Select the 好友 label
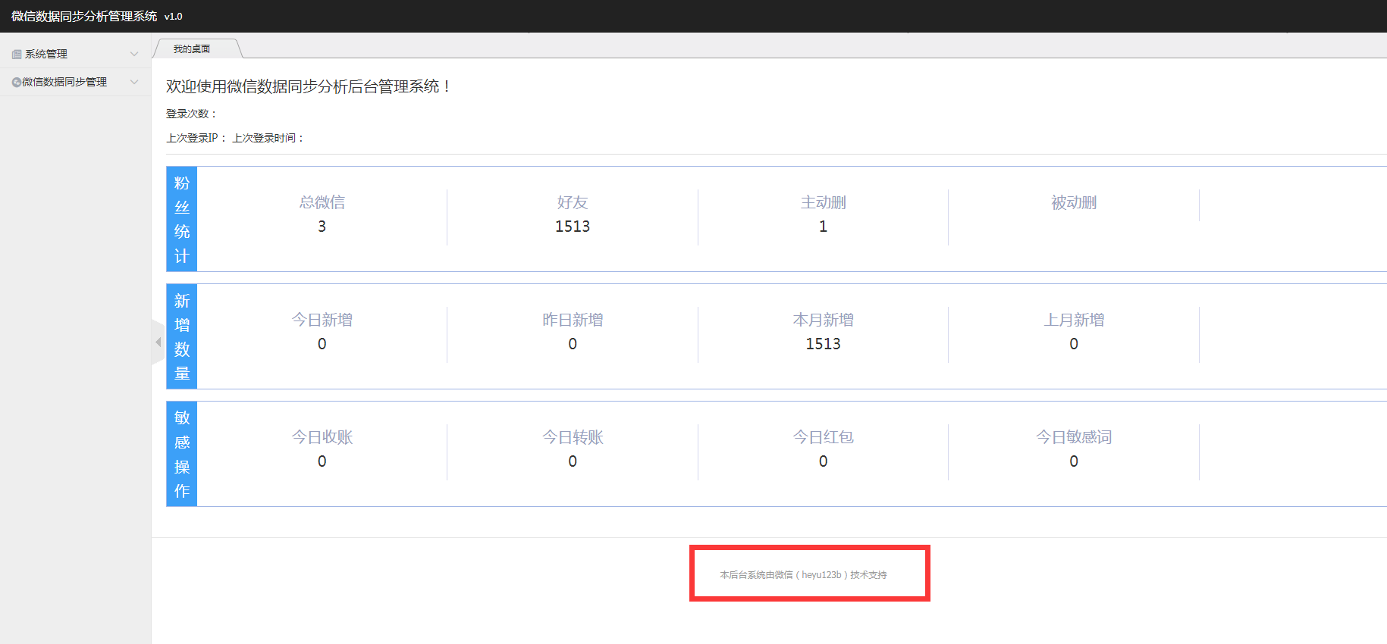The height and width of the screenshot is (644, 1387). (x=573, y=202)
